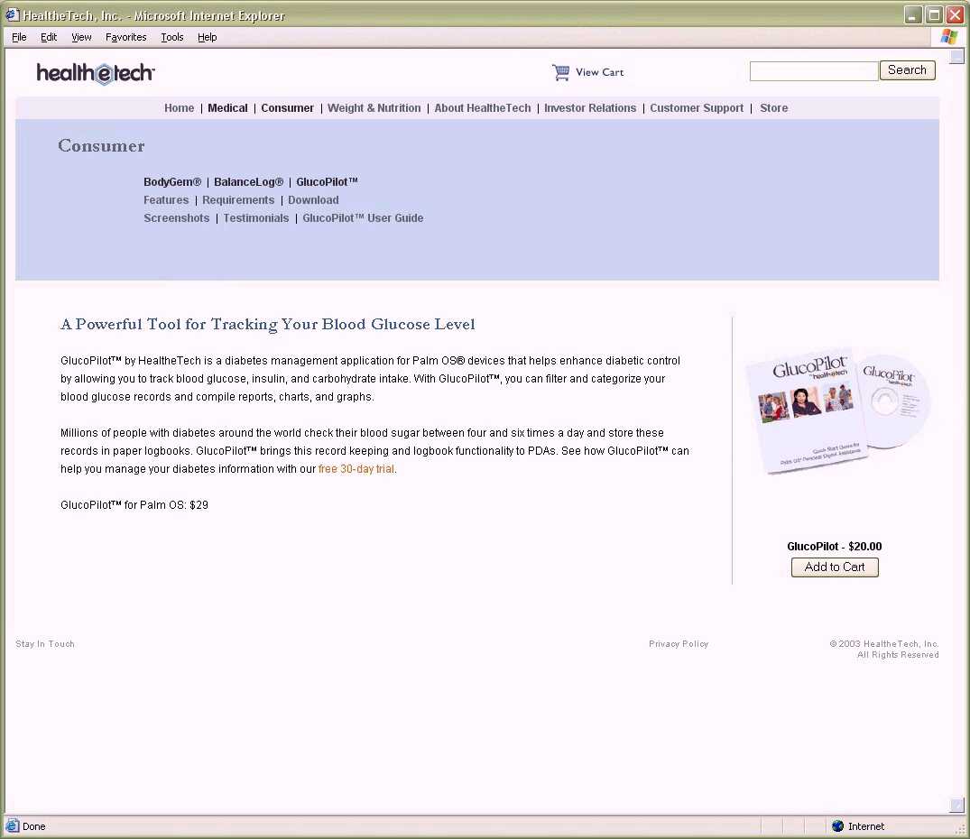Click the scrollbar down arrow
The image size is (970, 839).
tap(956, 805)
